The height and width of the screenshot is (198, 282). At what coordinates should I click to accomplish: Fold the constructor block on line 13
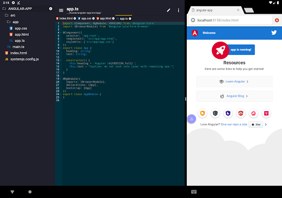click(x=61, y=60)
